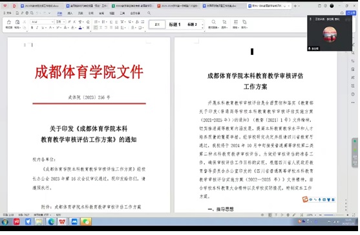
Task: Toggle the left-align paragraph button
Action: click(x=96, y=28)
